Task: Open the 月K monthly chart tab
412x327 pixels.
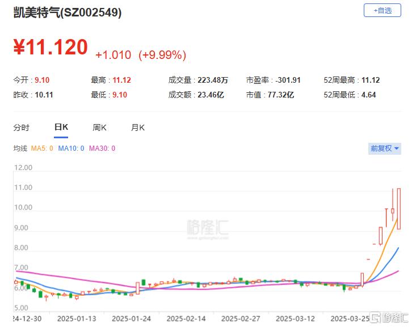Action: 138,128
